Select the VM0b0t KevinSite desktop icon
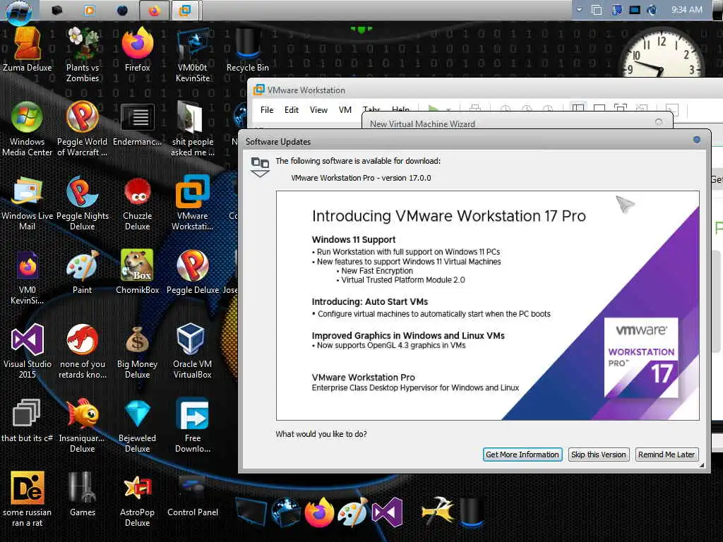This screenshot has width=723, height=542. tap(193, 54)
